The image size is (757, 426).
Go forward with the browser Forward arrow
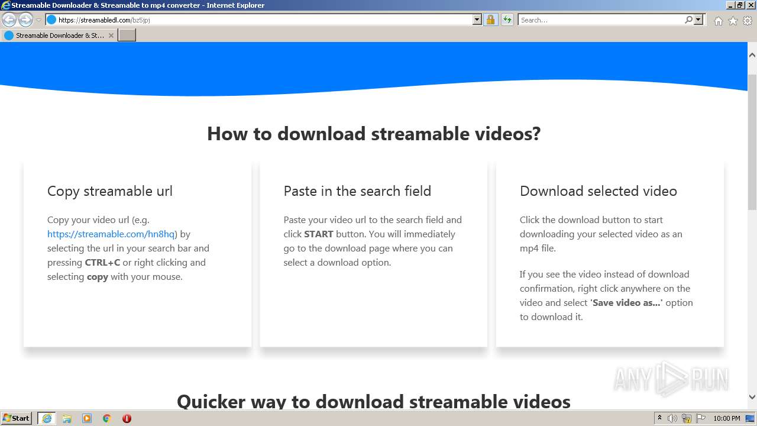point(25,20)
